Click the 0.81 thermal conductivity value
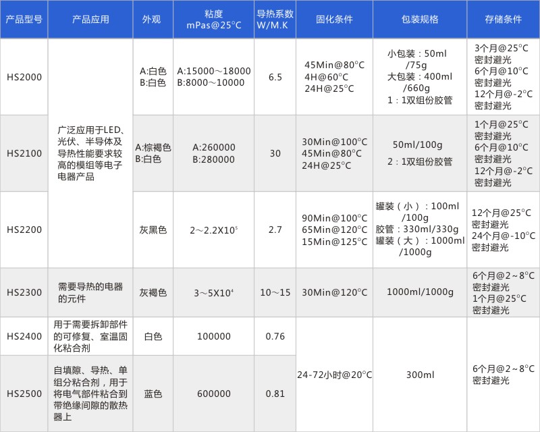This screenshot has width=540, height=432. coord(275,394)
